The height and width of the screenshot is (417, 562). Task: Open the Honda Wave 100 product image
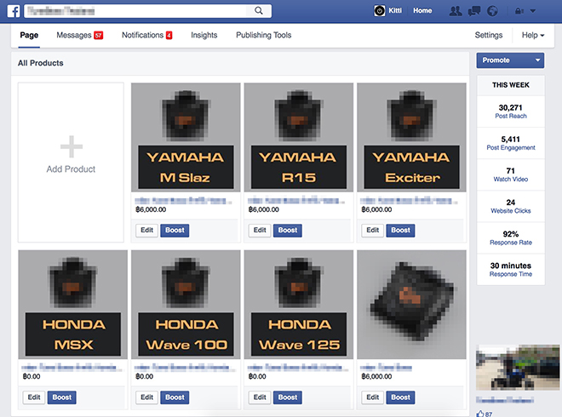point(186,305)
